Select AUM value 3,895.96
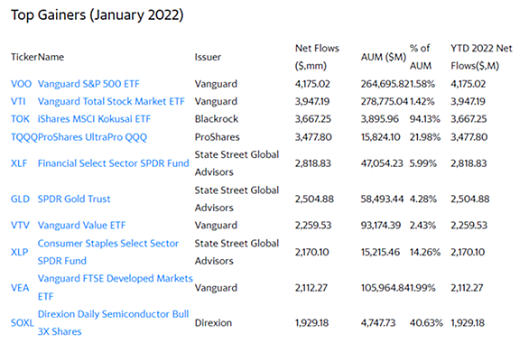The height and width of the screenshot is (343, 529). pos(380,119)
